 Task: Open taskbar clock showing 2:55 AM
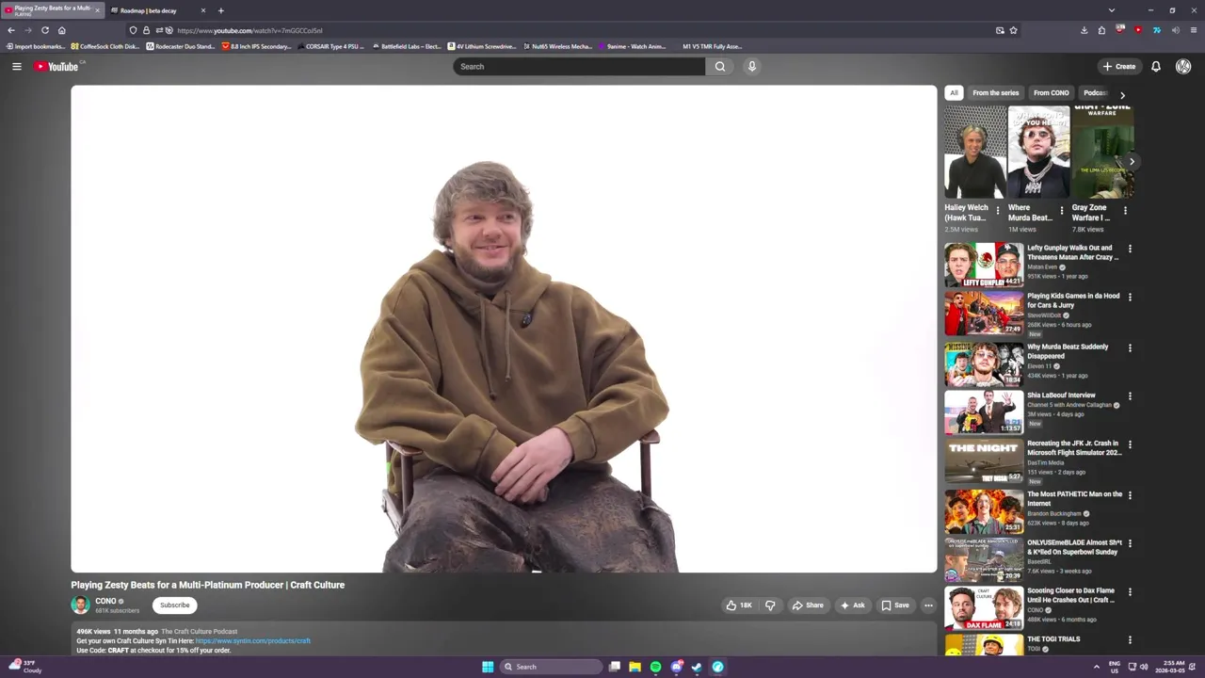coord(1173,667)
